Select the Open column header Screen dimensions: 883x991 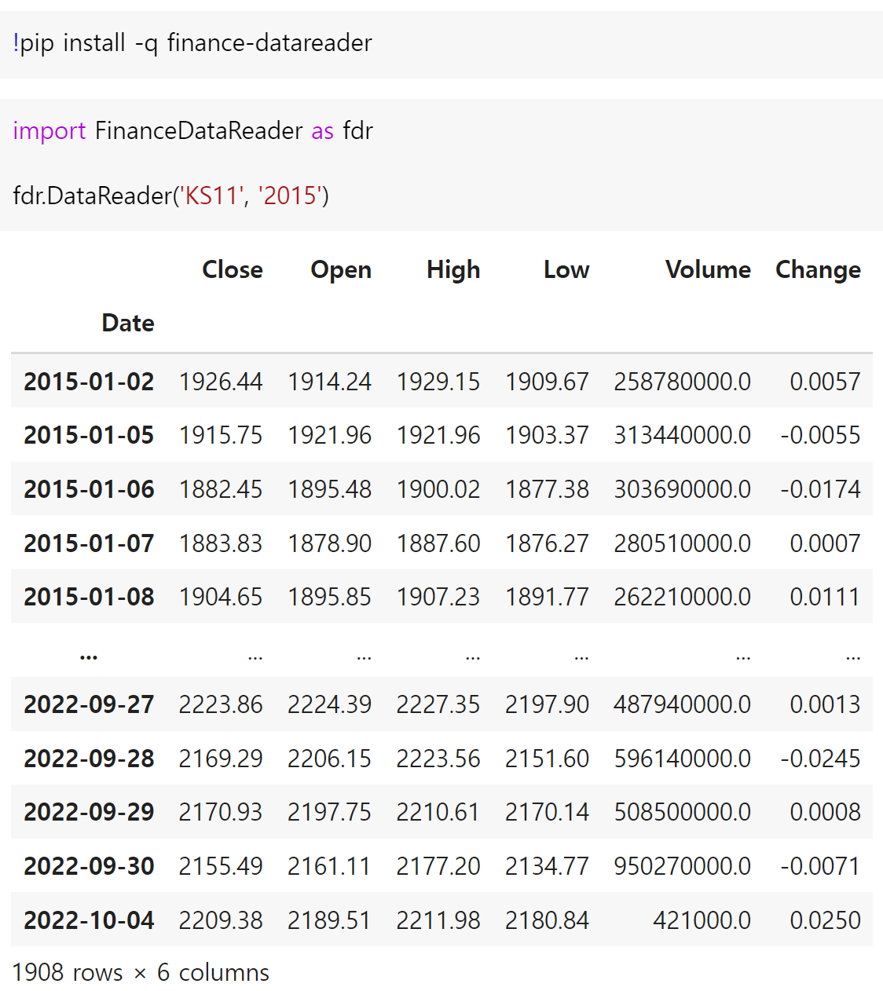(341, 269)
